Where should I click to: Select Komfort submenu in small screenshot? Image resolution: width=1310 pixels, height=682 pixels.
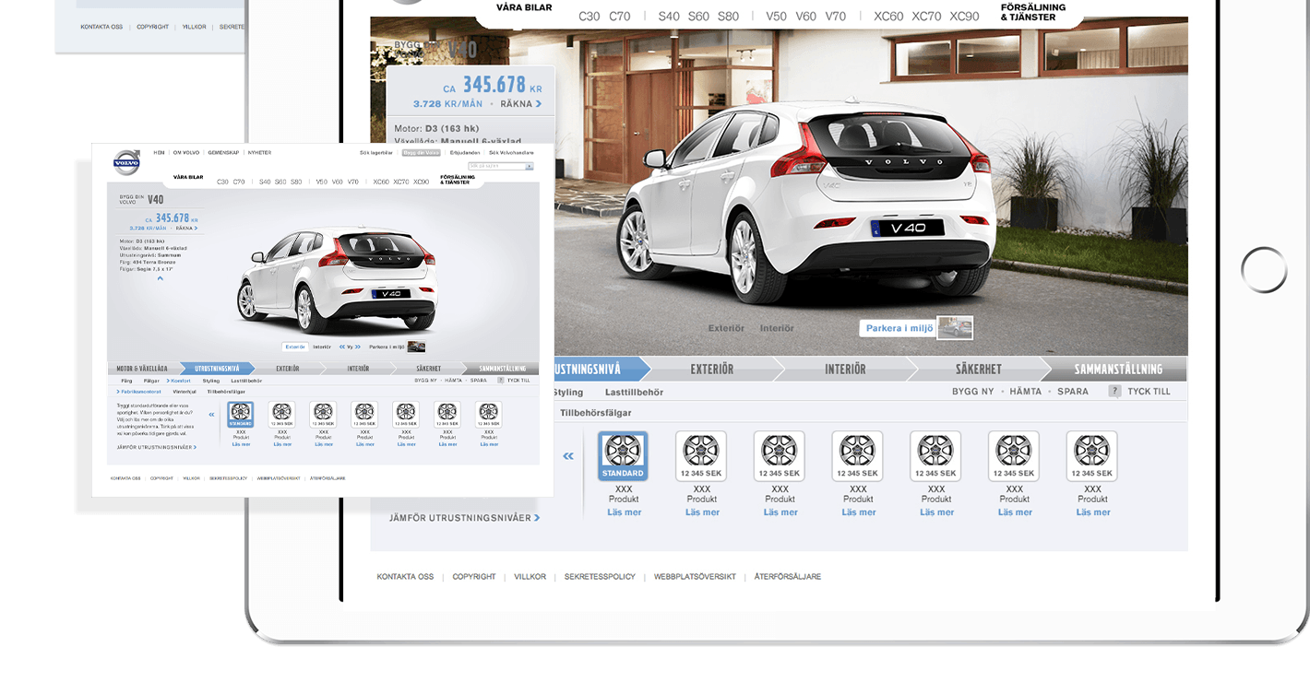(181, 381)
